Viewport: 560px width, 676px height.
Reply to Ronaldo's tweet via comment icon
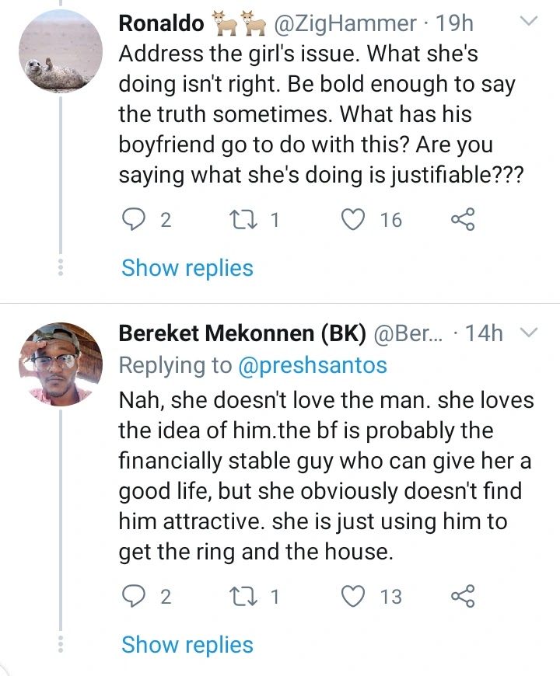click(x=137, y=221)
